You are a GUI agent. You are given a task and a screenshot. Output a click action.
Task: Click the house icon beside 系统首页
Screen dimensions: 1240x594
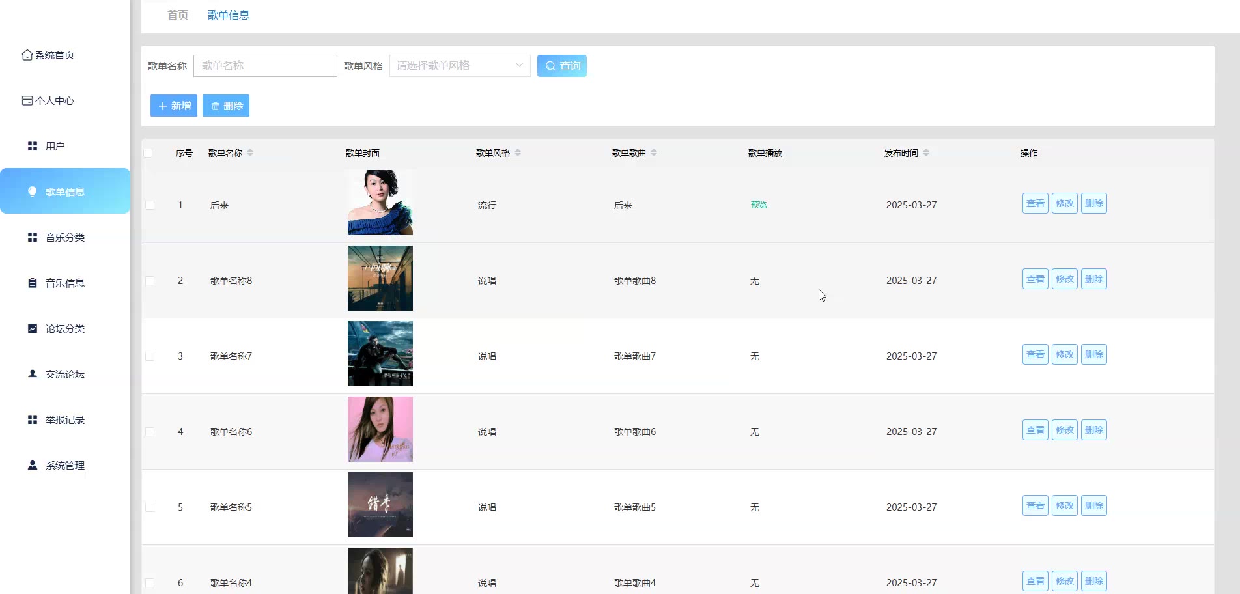click(x=27, y=55)
